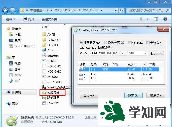172x127 pixels.
Task: Select the D: partition row
Action: pos(119,74)
